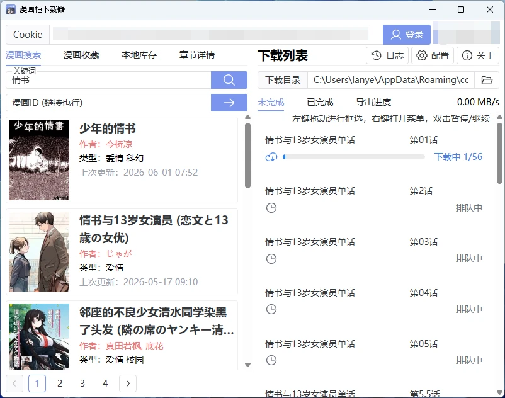Select current results page 1

tap(37, 384)
